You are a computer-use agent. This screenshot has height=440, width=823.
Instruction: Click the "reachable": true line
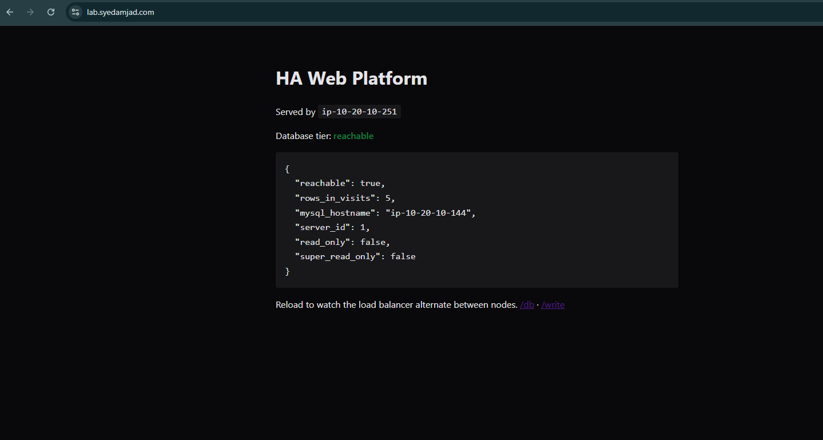[340, 183]
